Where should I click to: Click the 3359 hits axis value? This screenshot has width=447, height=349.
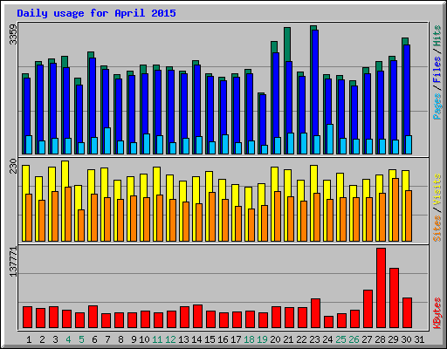click(x=13, y=35)
